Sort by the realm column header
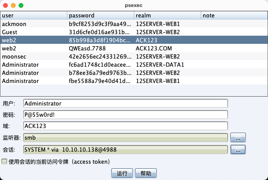The width and height of the screenshot is (268, 180). point(167,16)
